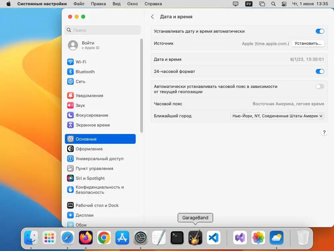Viewport: 334px width, 251px height.
Task: Open Photos app from the Dock
Action: [258, 238]
